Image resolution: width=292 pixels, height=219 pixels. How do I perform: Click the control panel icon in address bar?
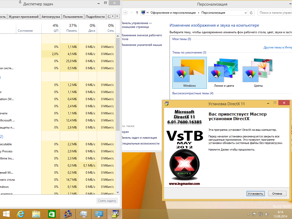pyautogui.click(x=143, y=12)
